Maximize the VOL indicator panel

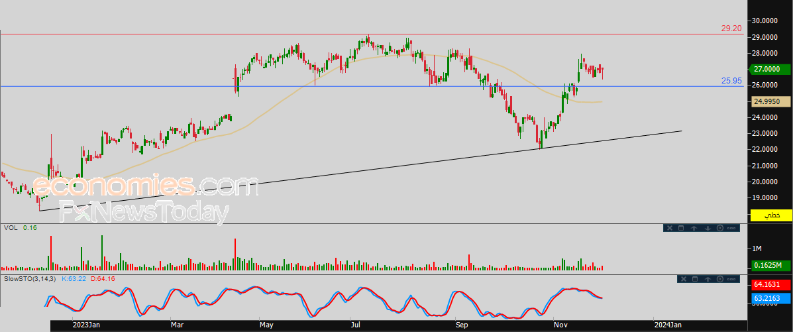(681, 228)
